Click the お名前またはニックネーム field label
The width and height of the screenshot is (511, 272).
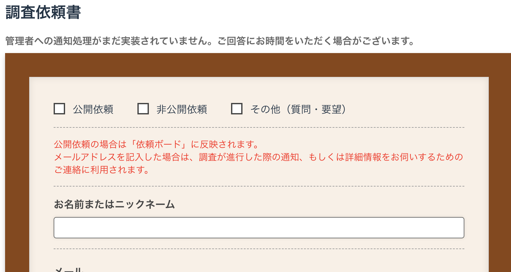[114, 205]
